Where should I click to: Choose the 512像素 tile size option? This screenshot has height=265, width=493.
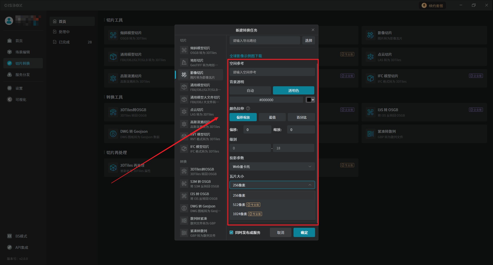coord(239,205)
